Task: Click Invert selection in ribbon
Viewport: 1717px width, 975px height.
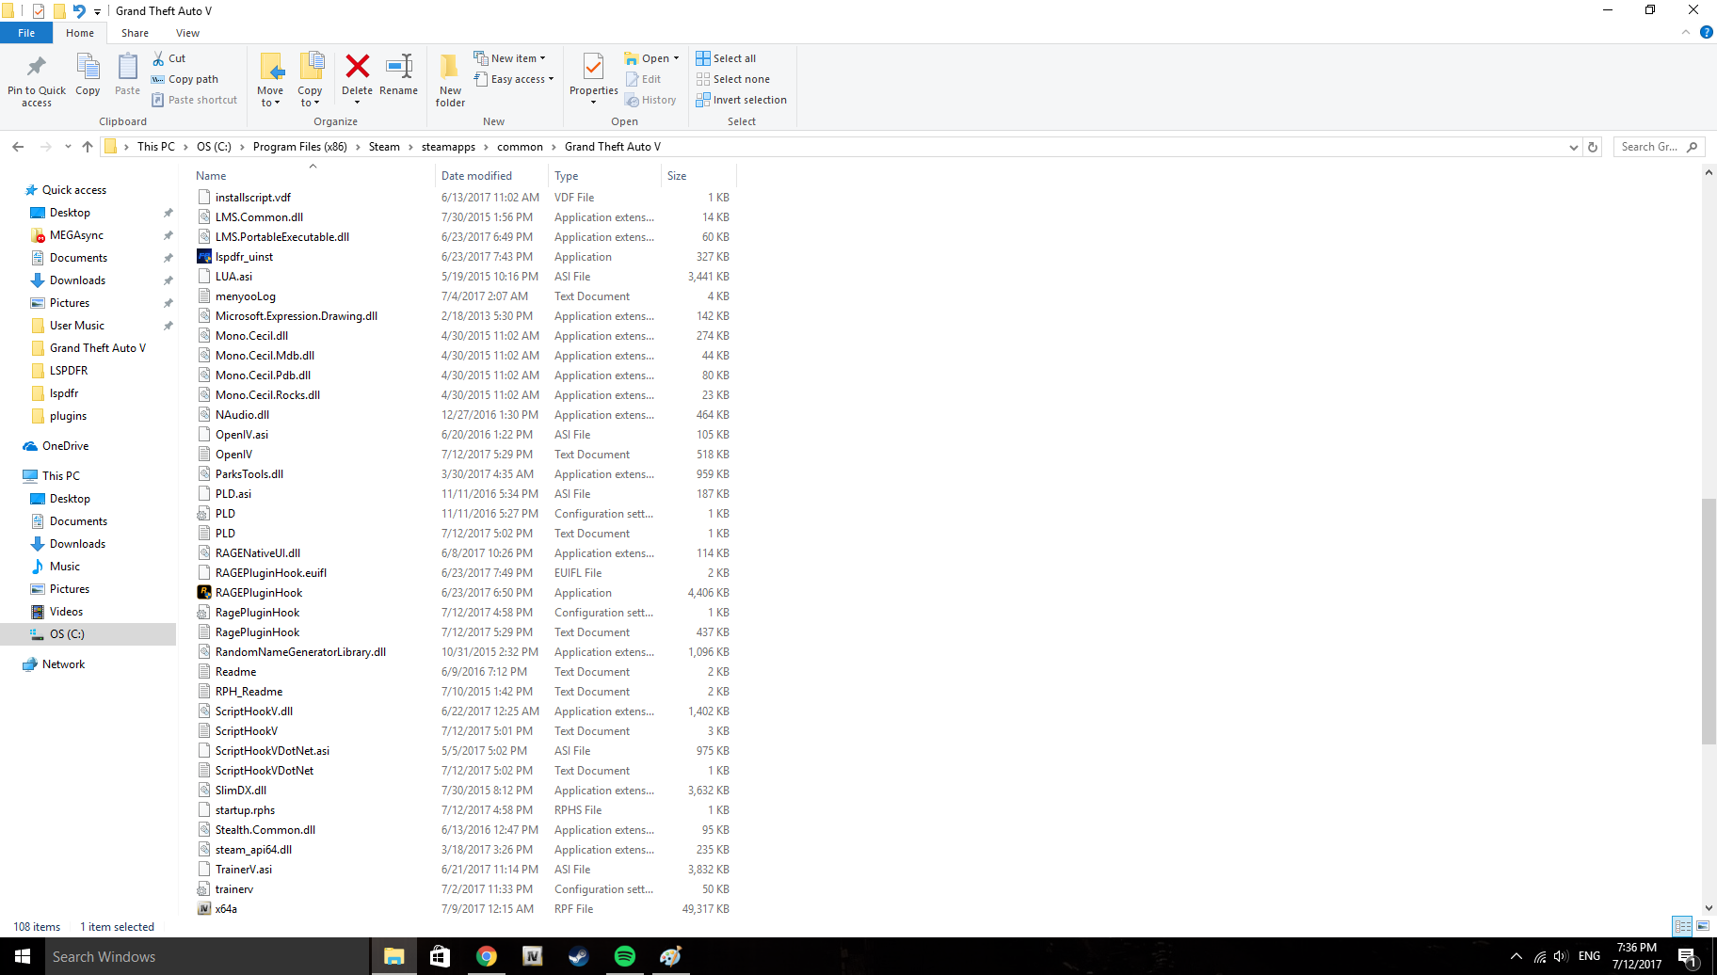Action: [741, 100]
